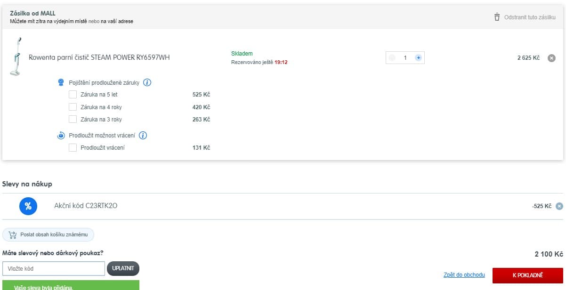
Task: Remove discount code C23RTK2O
Action: (x=559, y=206)
